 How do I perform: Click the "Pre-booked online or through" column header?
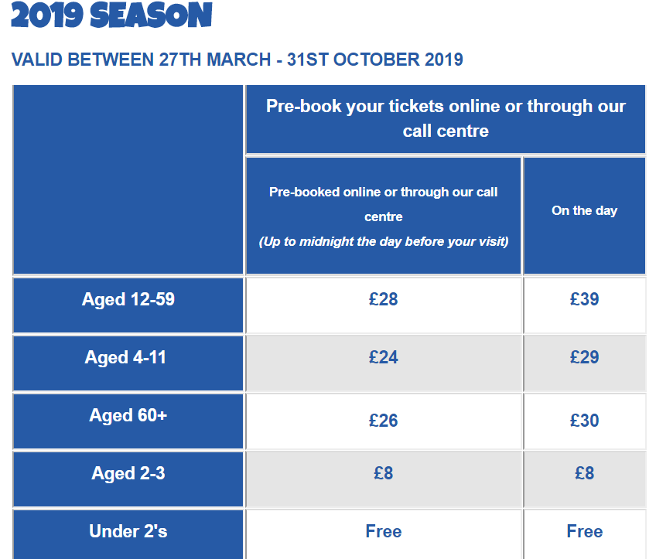pos(383,203)
